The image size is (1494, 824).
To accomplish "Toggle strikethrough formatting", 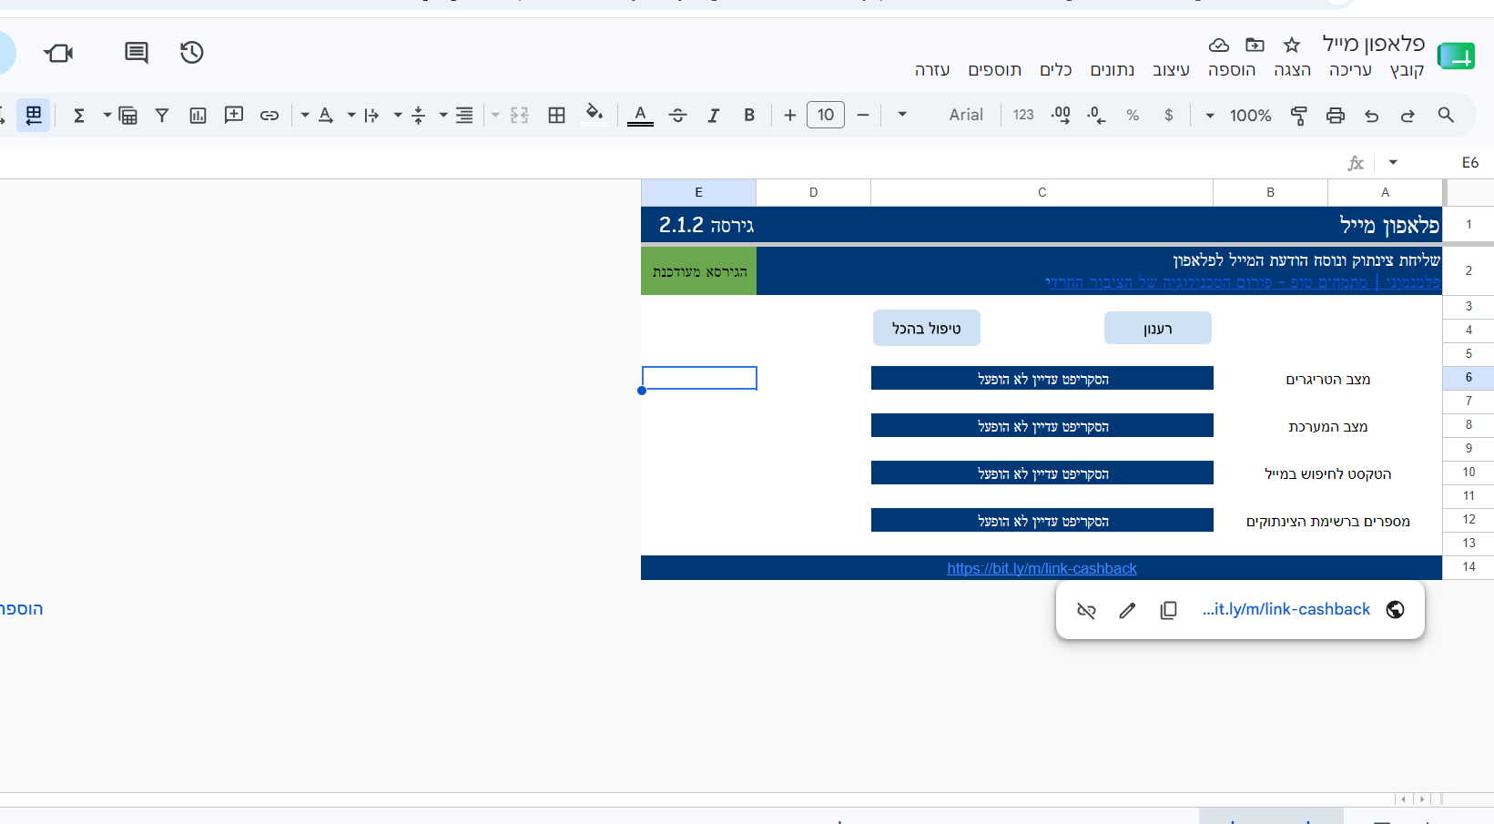I will (677, 115).
